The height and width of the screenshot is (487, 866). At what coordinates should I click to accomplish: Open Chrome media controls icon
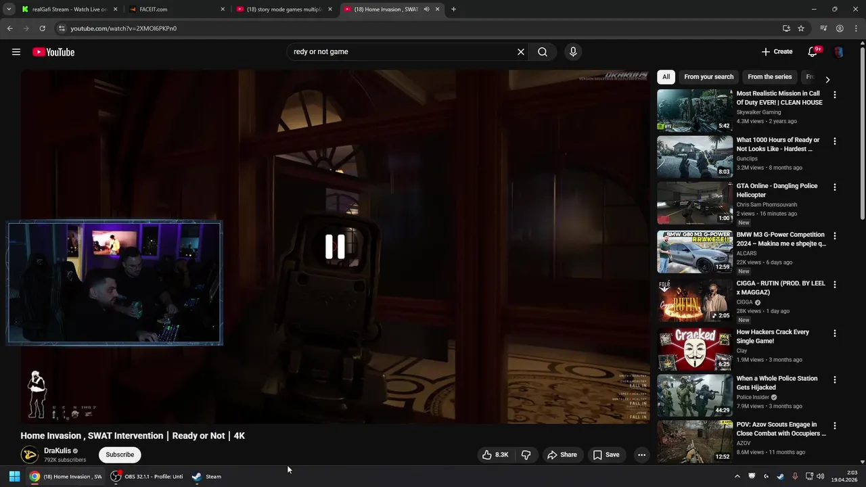pos(823,28)
